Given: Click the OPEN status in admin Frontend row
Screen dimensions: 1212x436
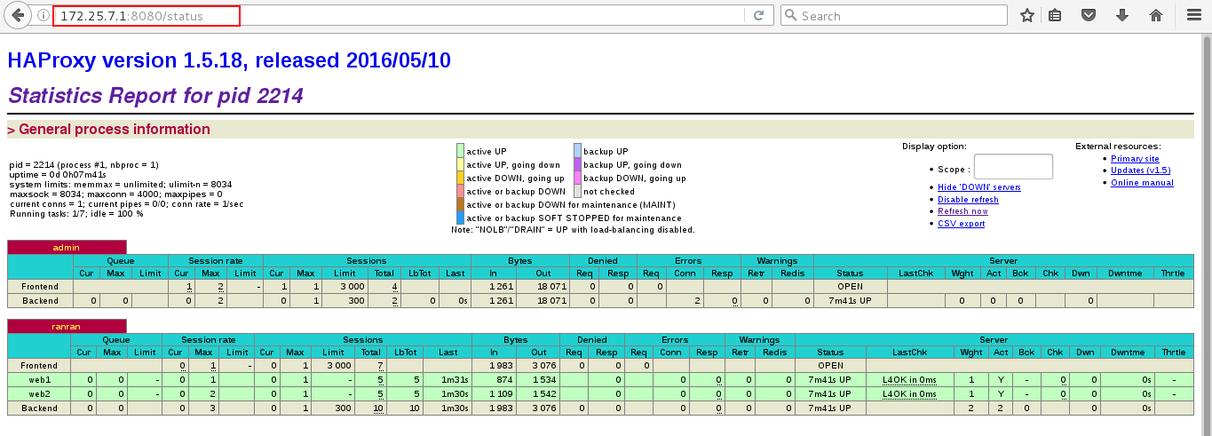Looking at the screenshot, I should [850, 287].
